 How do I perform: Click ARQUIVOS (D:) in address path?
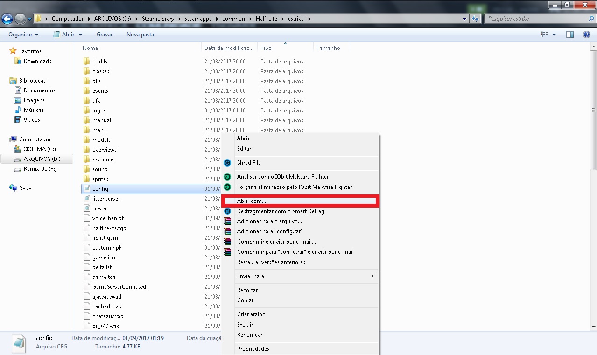[112, 19]
